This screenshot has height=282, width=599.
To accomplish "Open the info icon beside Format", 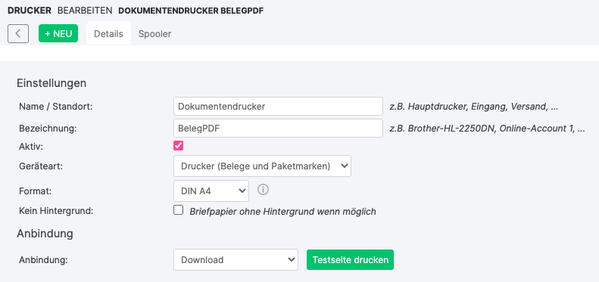I will [x=263, y=189].
